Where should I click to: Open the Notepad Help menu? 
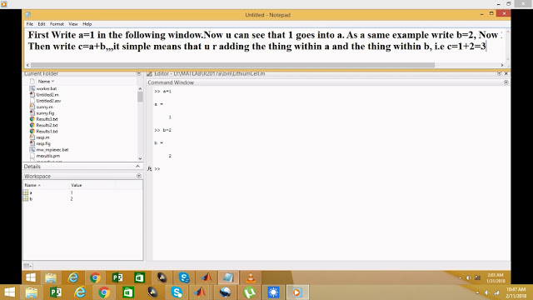(87, 24)
